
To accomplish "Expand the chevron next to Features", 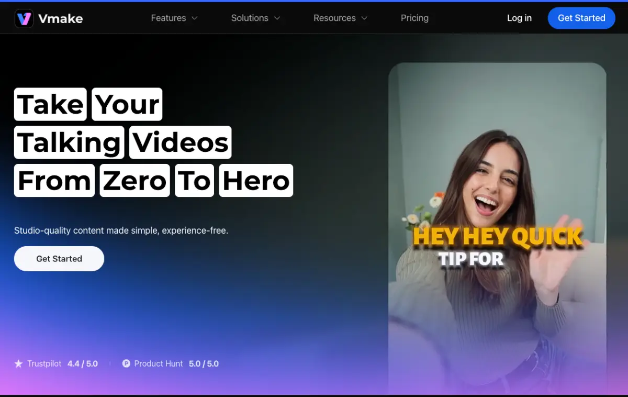I will pos(195,18).
